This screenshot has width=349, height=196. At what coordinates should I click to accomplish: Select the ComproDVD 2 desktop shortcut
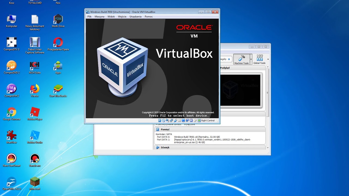click(11, 68)
